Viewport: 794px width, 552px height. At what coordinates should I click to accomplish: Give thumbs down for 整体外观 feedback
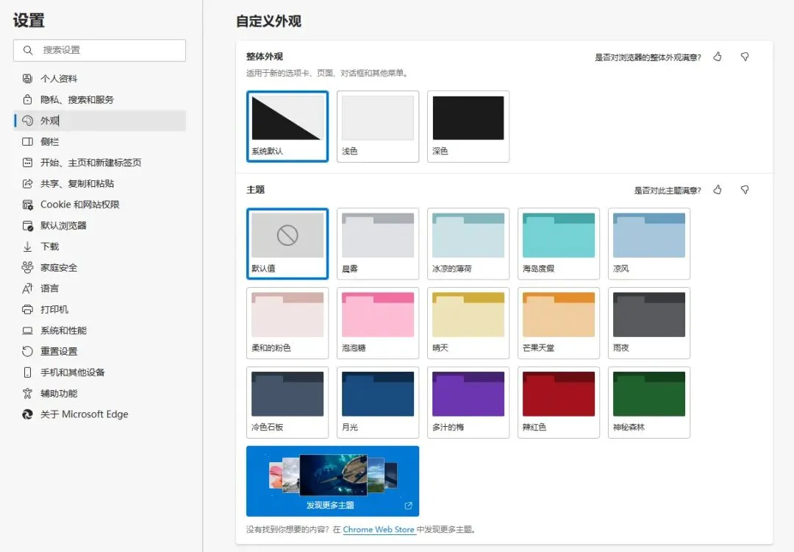click(x=745, y=57)
